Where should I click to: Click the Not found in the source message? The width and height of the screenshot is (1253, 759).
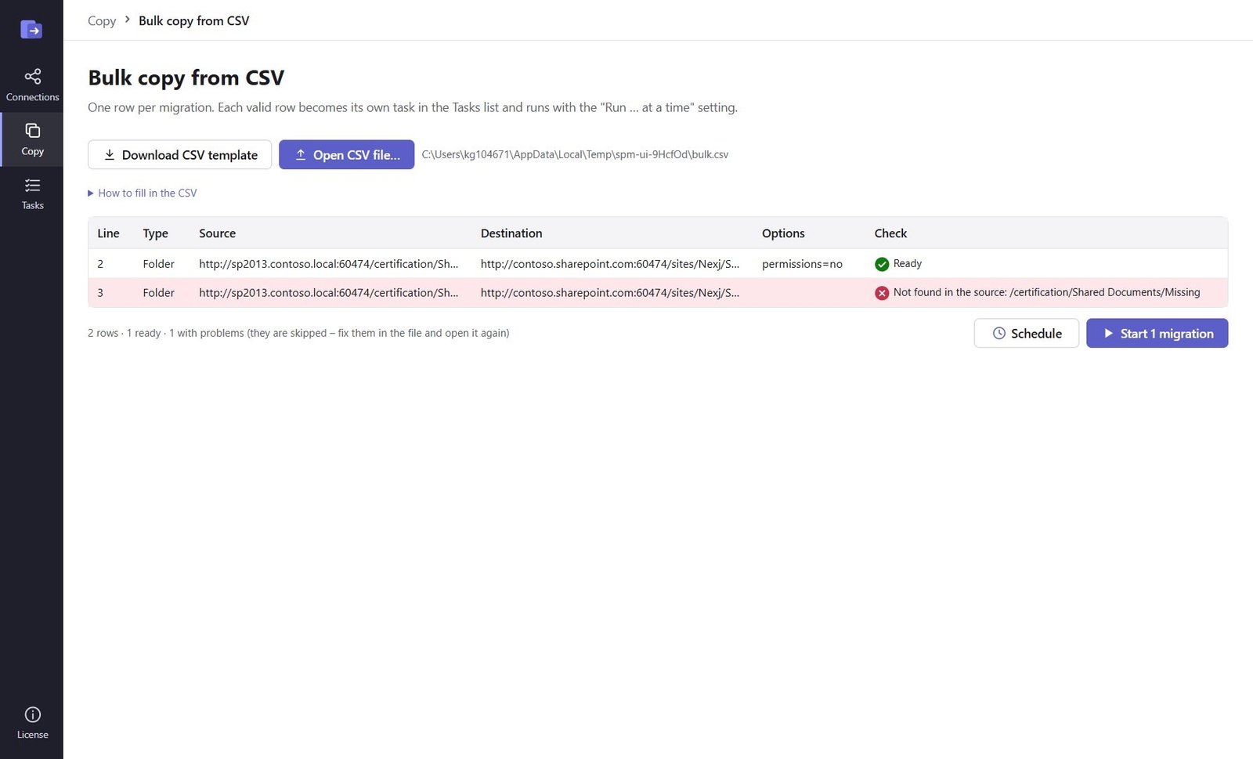click(1046, 292)
